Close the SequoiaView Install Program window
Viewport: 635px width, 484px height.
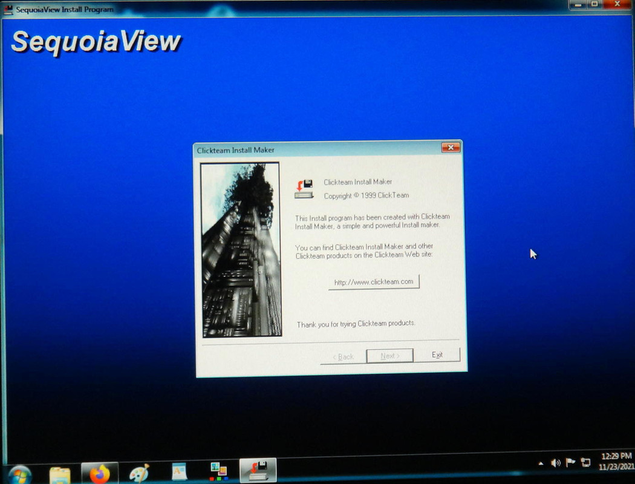[x=617, y=4]
